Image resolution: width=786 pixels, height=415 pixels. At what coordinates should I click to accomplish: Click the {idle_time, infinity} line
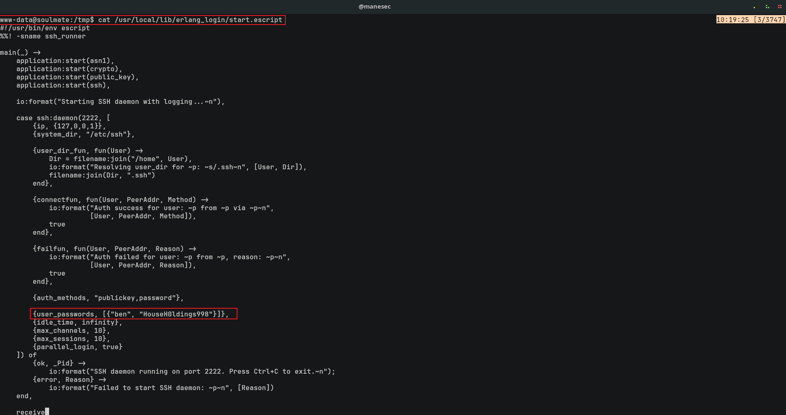point(78,323)
